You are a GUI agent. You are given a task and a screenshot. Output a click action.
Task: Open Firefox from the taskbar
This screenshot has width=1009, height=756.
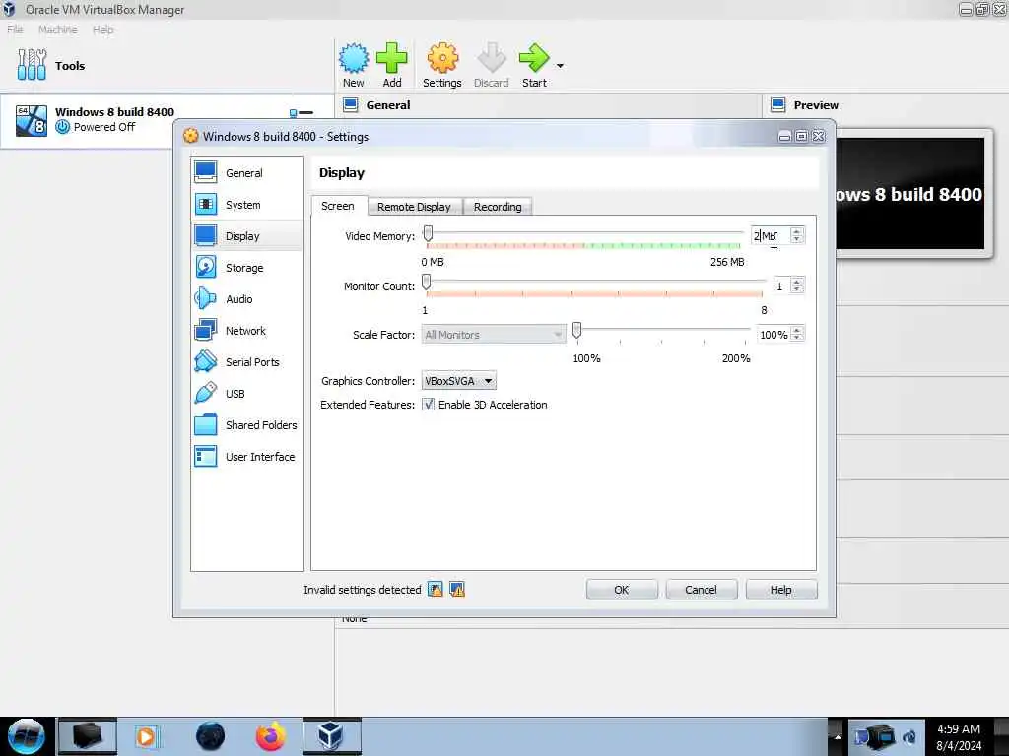[270, 736]
